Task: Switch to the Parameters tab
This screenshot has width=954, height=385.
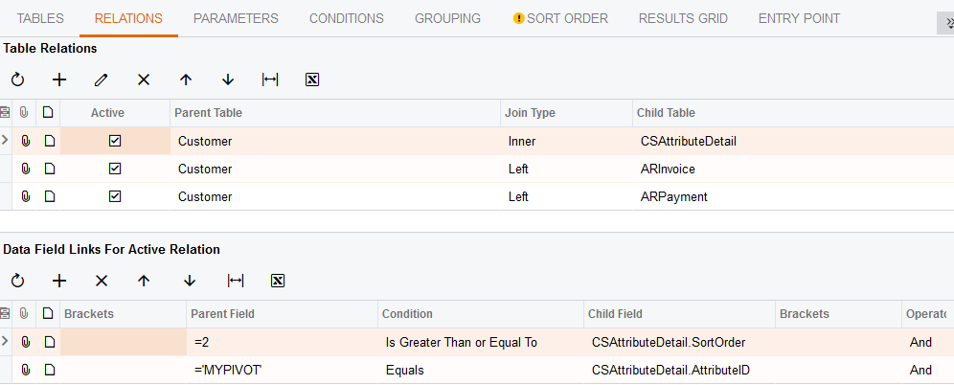Action: [x=236, y=18]
